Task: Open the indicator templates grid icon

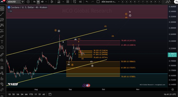Action: coord(68,2)
